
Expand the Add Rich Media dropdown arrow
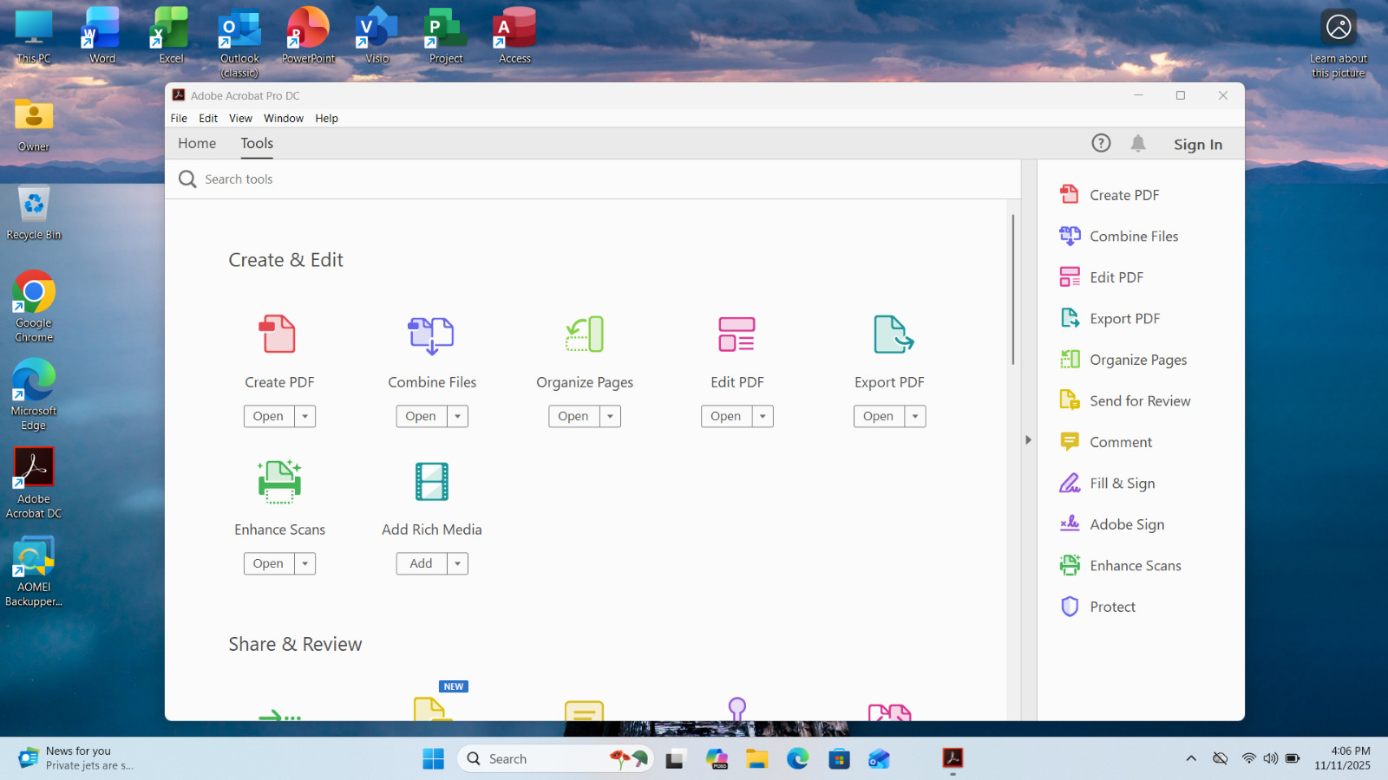click(x=457, y=563)
